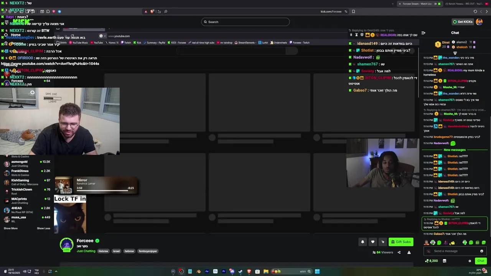Click the New messages divider in chat

[x=455, y=150]
